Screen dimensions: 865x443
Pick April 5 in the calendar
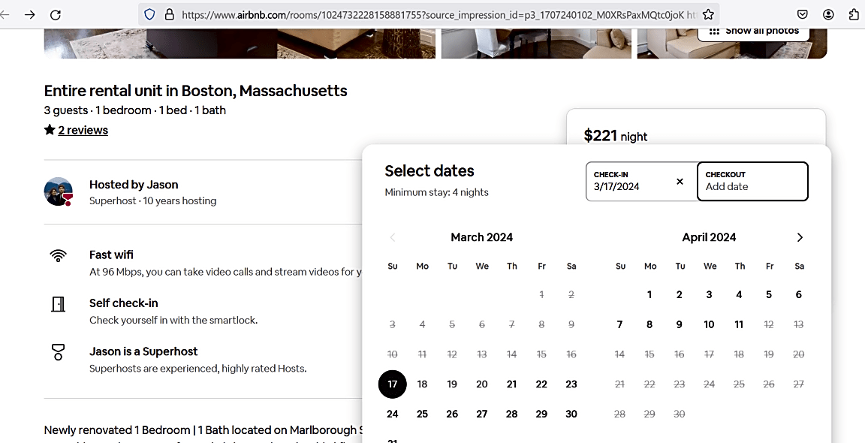coord(768,294)
